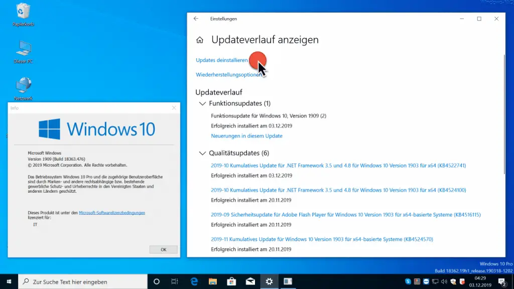Viewport: 514px width, 289px height.
Task: Collapse the Qualitätsupdates section
Action: tap(203, 153)
